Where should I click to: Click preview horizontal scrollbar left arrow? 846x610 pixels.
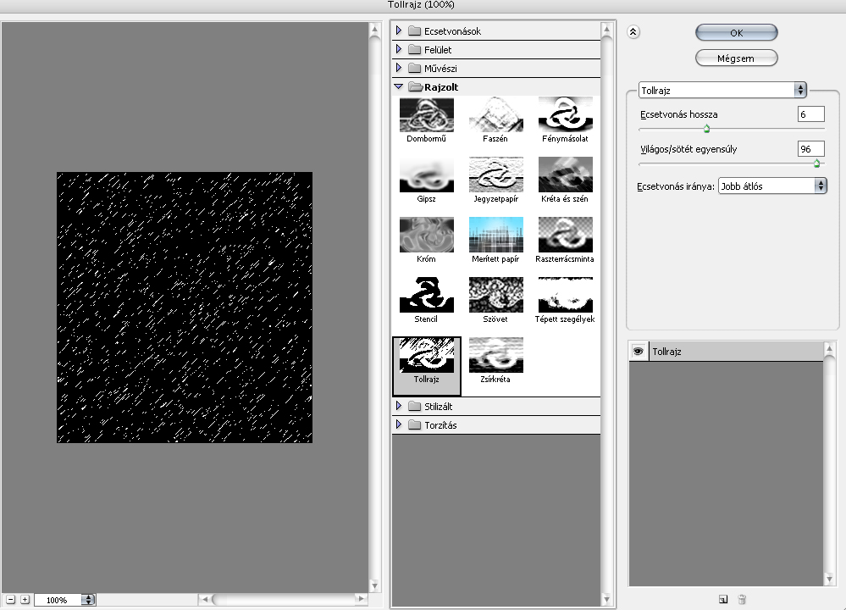pyautogui.click(x=205, y=599)
